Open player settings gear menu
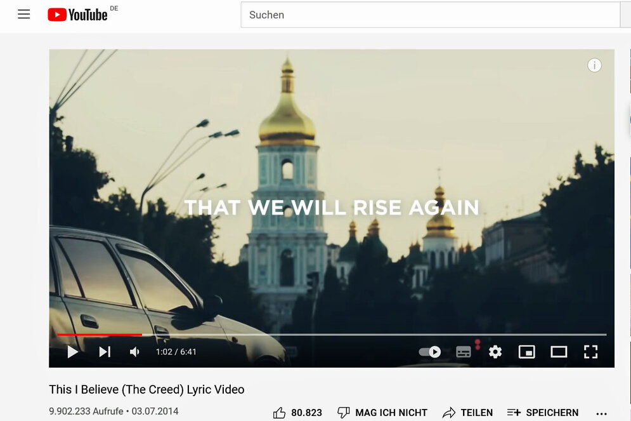 pyautogui.click(x=495, y=352)
